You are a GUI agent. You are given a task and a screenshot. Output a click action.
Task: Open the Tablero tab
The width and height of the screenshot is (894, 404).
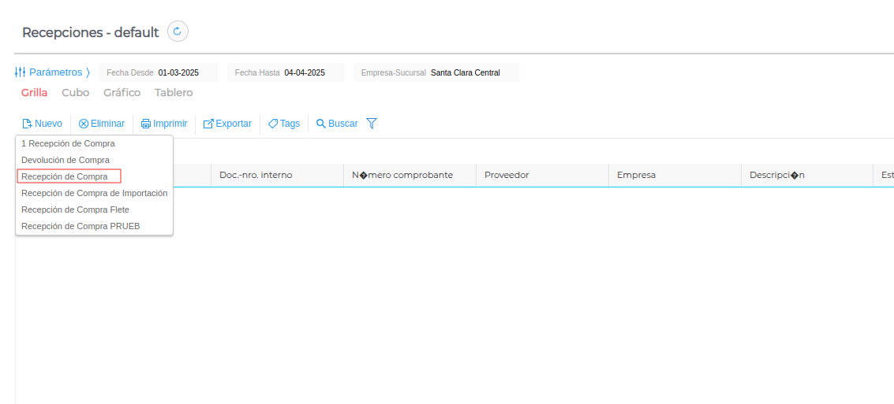click(x=174, y=92)
